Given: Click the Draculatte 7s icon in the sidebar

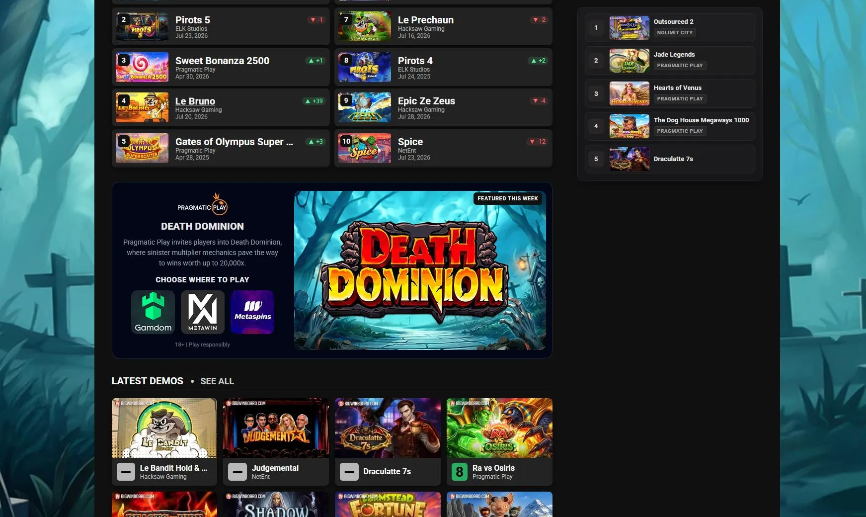Looking at the screenshot, I should 630,159.
